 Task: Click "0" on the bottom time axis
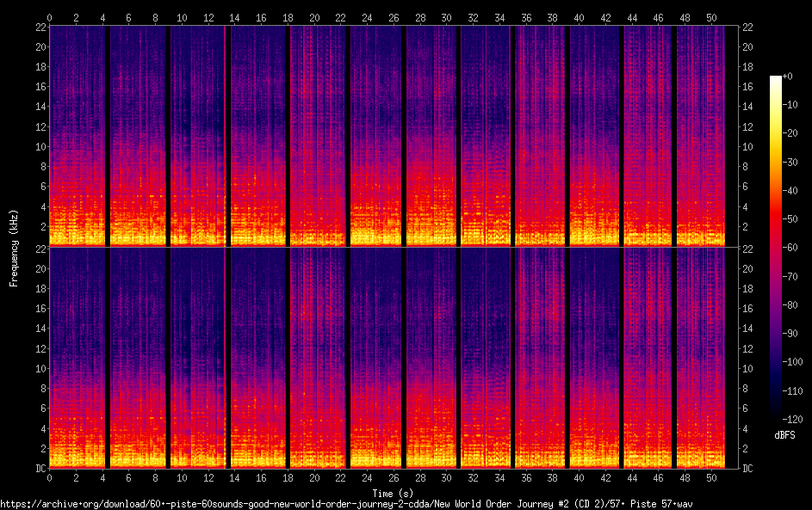click(49, 478)
